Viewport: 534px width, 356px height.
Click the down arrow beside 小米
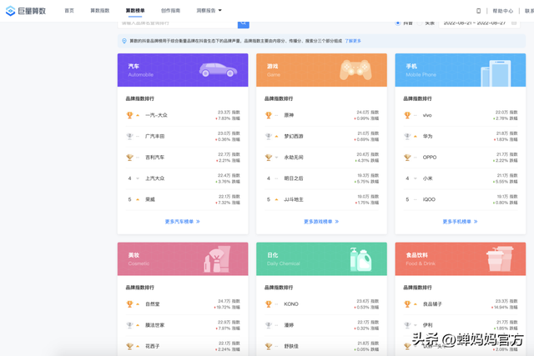(416, 178)
